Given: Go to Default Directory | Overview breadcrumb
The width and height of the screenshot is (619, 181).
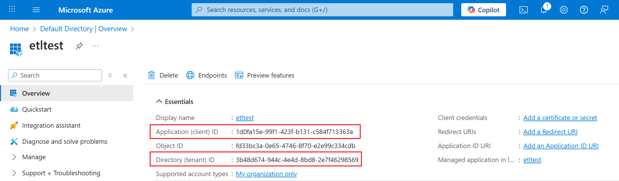Looking at the screenshot, I should click(x=84, y=29).
